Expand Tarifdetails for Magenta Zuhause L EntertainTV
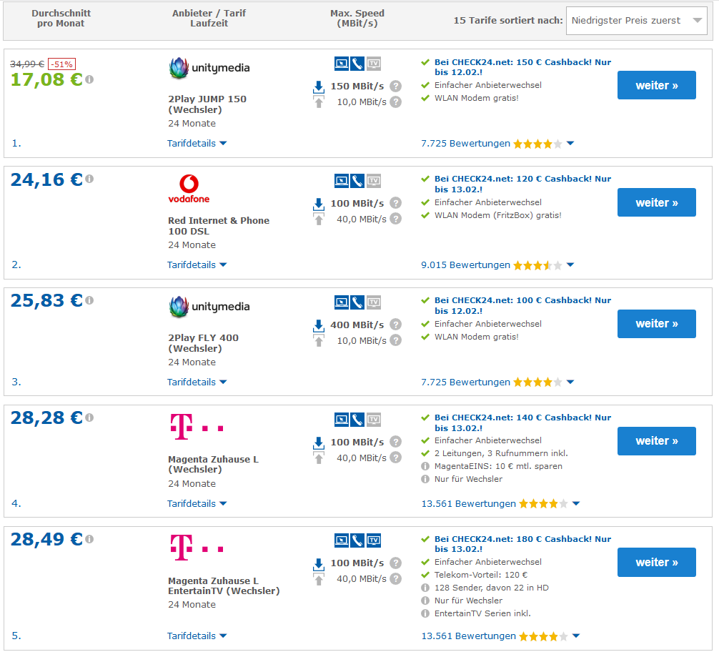The width and height of the screenshot is (719, 652). tap(197, 636)
